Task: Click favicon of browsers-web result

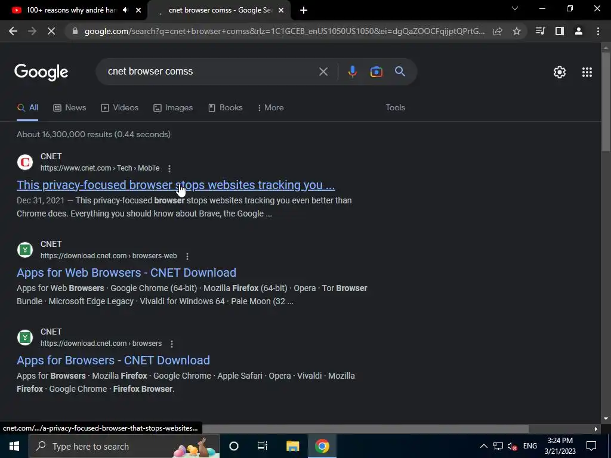Action: 25,250
